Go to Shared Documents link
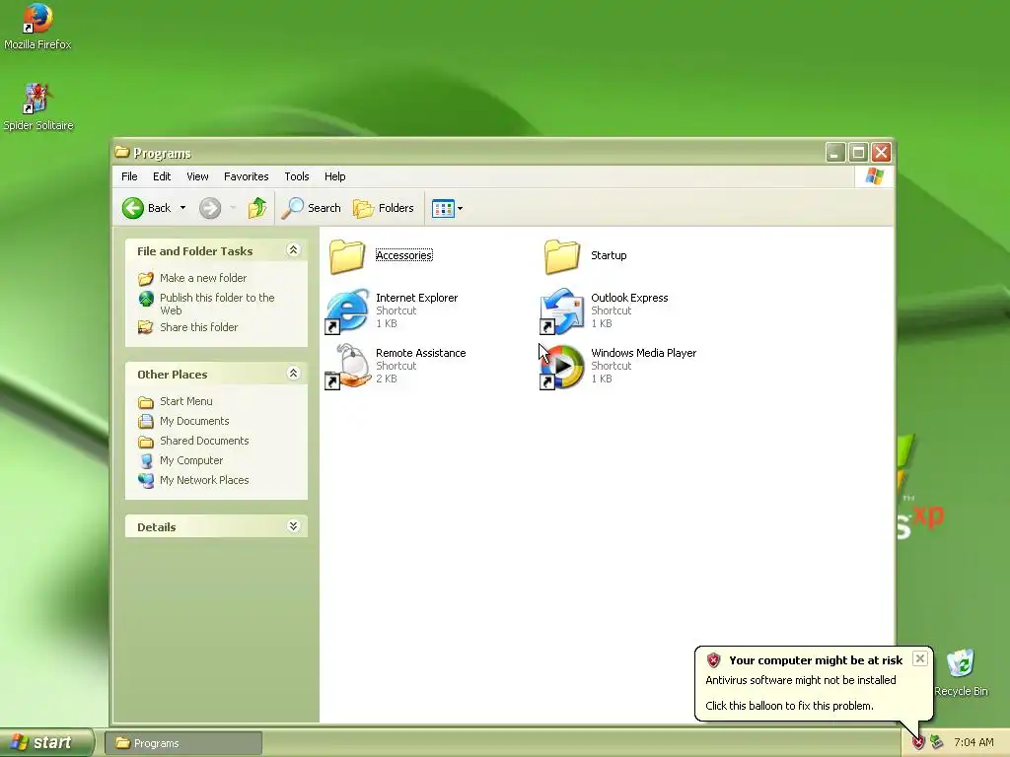Image resolution: width=1010 pixels, height=757 pixels. click(204, 441)
